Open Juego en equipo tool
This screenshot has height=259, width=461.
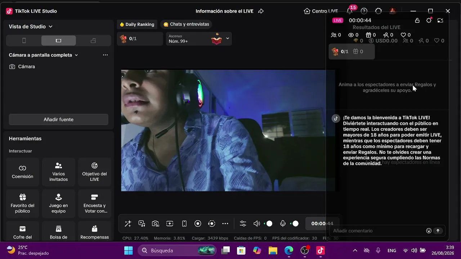[58, 204]
